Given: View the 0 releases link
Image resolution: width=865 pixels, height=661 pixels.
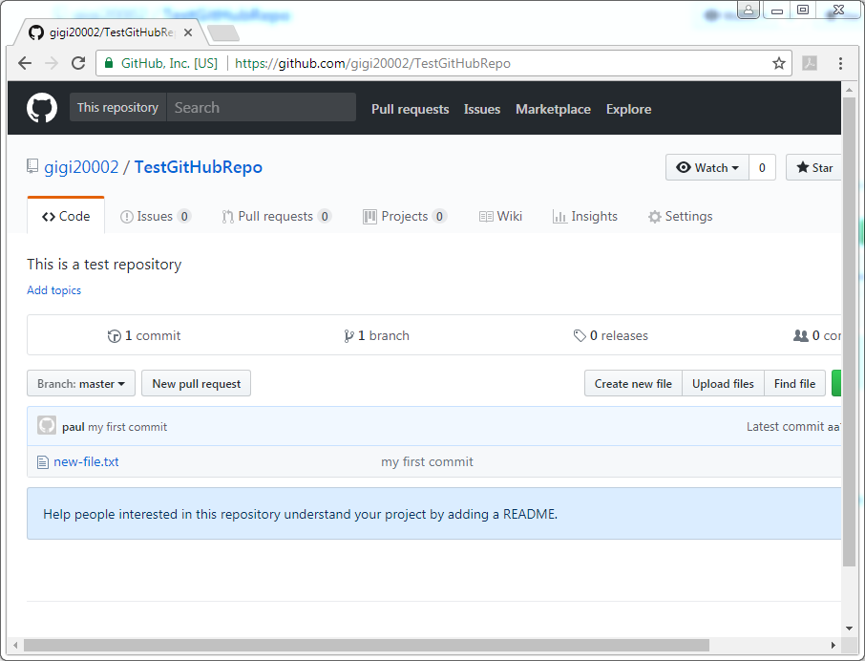Looking at the screenshot, I should click(x=611, y=336).
